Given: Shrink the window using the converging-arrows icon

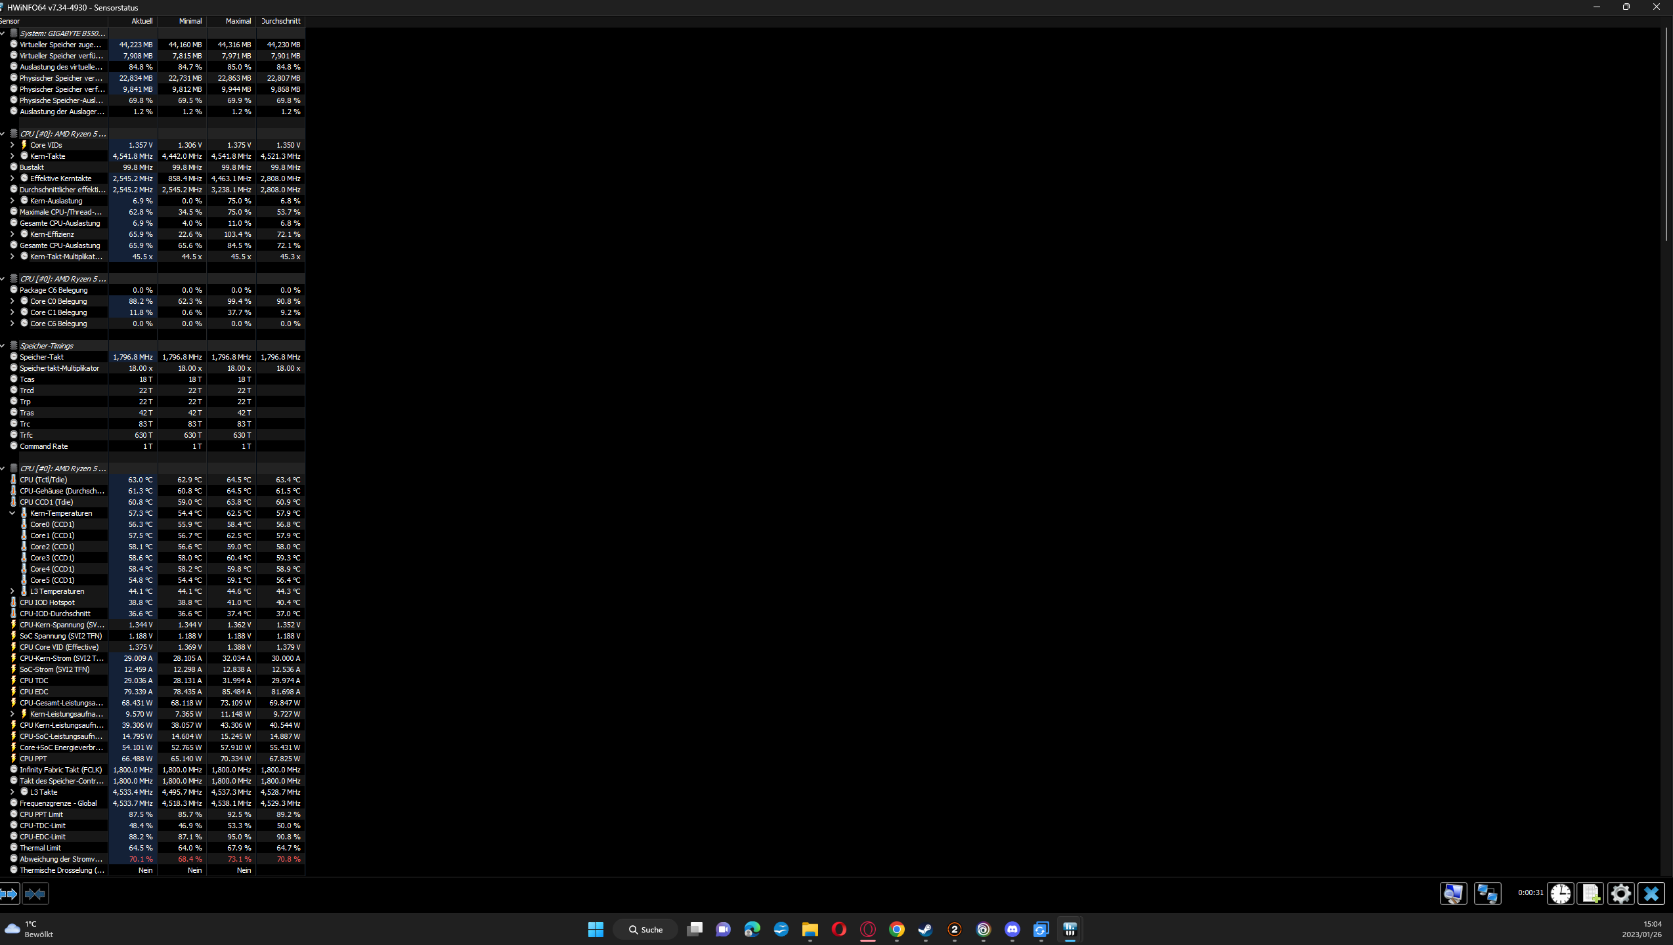Looking at the screenshot, I should 35,893.
